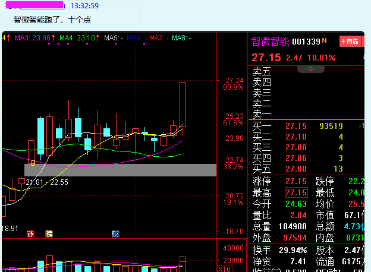This screenshot has height=272, width=371.
Task: Click the 卖五 ask row label
Action: tap(262, 71)
